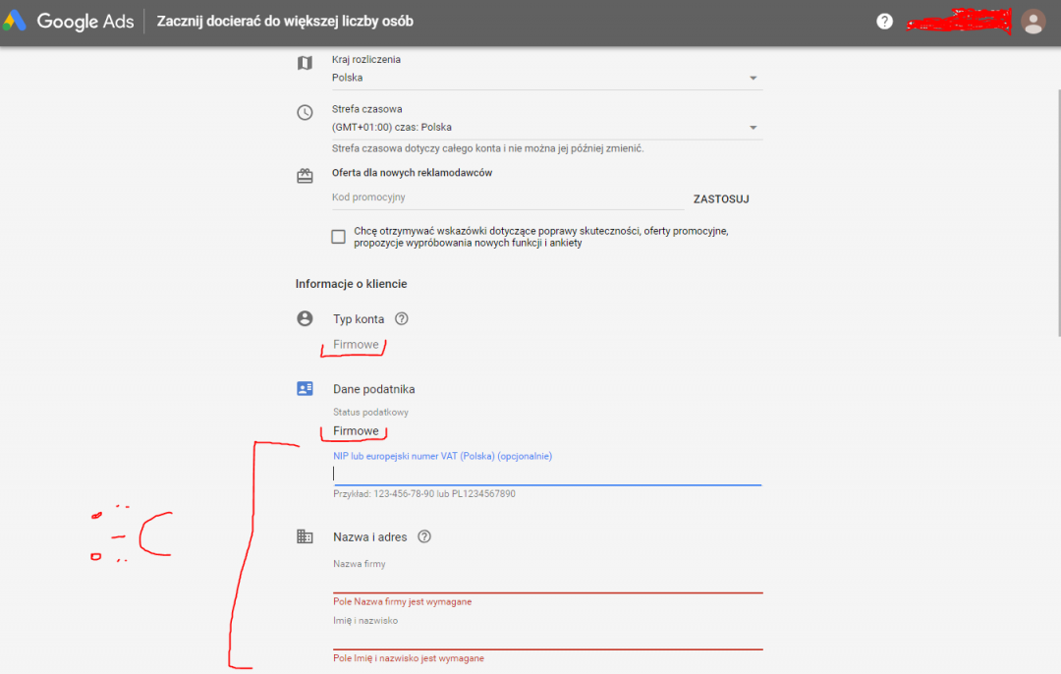Open the user profile avatar
Screen dimensions: 1061x674
click(x=1033, y=22)
